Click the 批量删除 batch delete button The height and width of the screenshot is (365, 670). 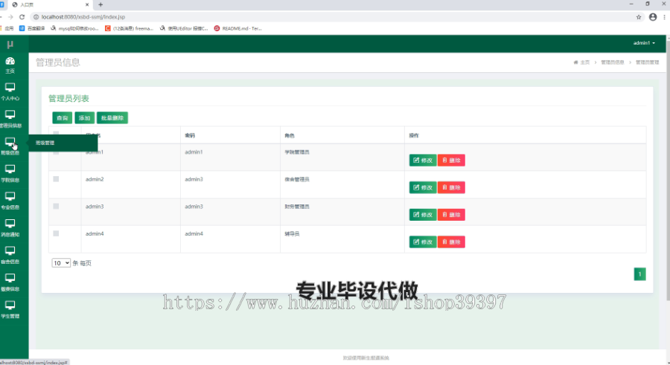(x=112, y=117)
